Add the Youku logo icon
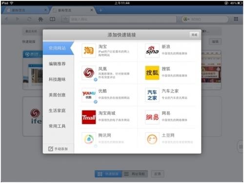The image size is (244, 183). [89, 95]
